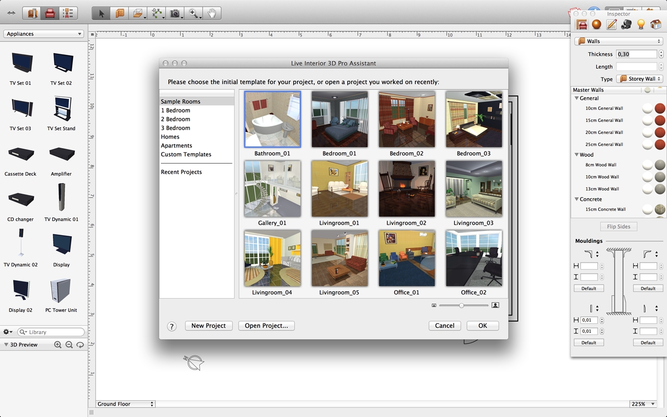The height and width of the screenshot is (417, 667).
Task: Choose the Office_02 template thumbnail
Action: [474, 258]
